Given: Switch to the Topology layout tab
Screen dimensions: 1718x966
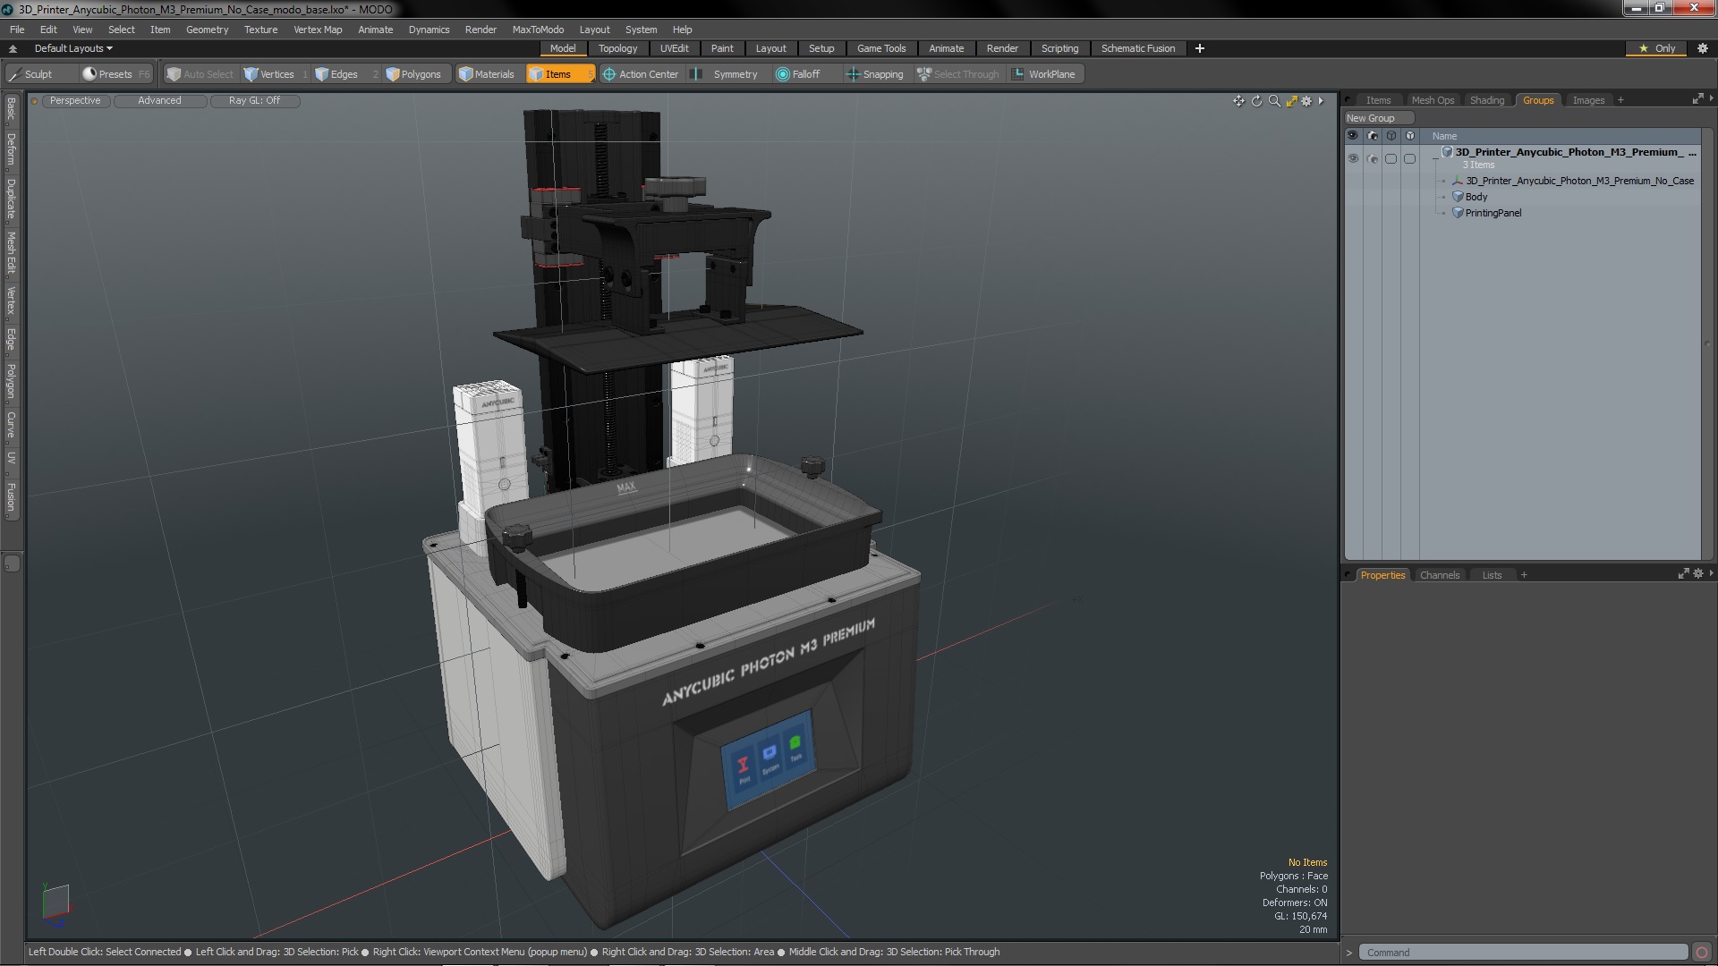Looking at the screenshot, I should tap(617, 48).
